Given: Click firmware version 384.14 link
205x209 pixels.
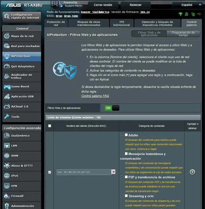Looking at the screenshot, I should point(145,12).
